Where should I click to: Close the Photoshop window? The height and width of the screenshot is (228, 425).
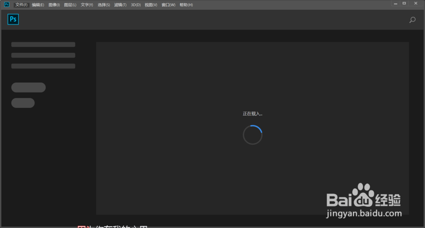click(x=416, y=3)
